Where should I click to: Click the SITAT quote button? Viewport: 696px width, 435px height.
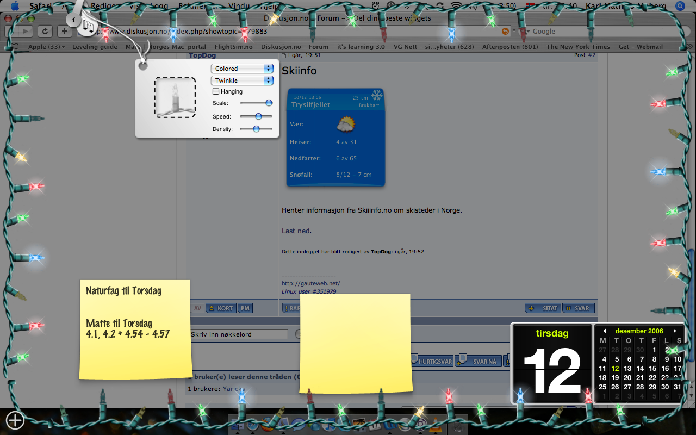(x=543, y=308)
